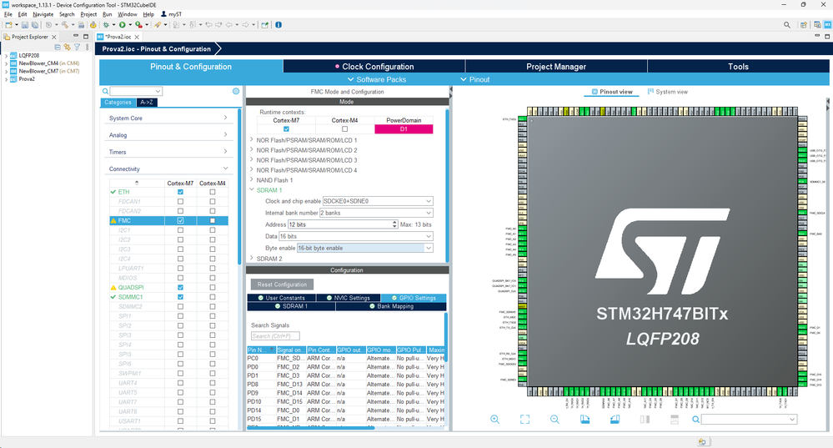Enable the Cortex-M4 runtime context checkbox

[344, 129]
